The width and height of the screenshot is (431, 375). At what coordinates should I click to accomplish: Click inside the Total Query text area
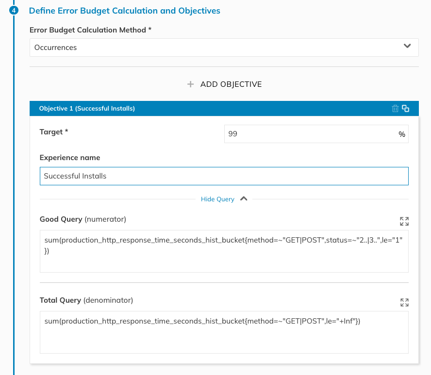(224, 332)
